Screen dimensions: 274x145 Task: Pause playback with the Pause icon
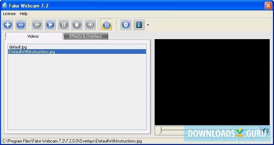click(64, 25)
